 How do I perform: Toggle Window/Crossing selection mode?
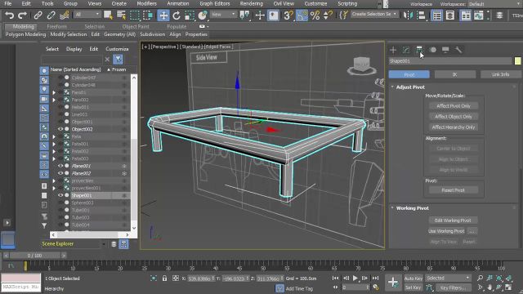pos(147,16)
